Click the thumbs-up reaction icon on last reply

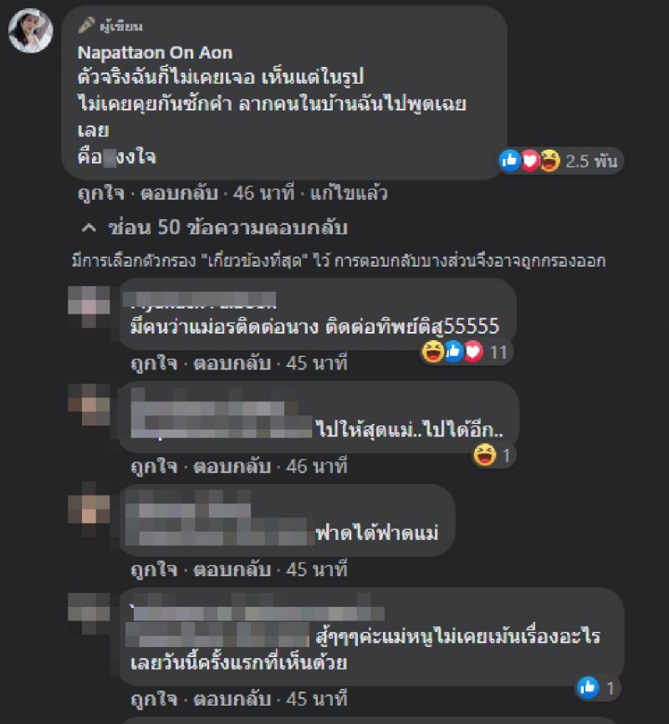588,688
